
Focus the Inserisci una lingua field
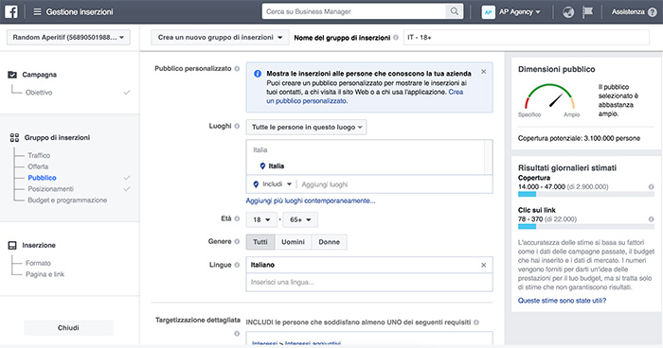tap(369, 282)
